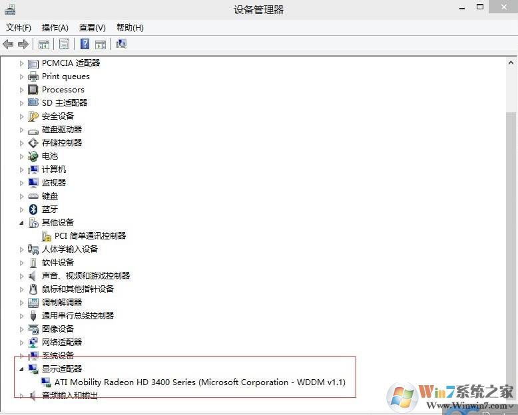Expand the Processors category
The height and width of the screenshot is (415, 518).
click(21, 90)
